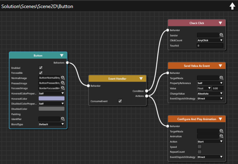Browse for PressedImage resource icon
238x164 pixels.
point(63,83)
